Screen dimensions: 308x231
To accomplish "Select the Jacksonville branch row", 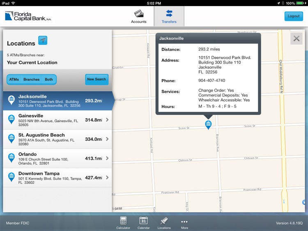I will coord(57,101).
